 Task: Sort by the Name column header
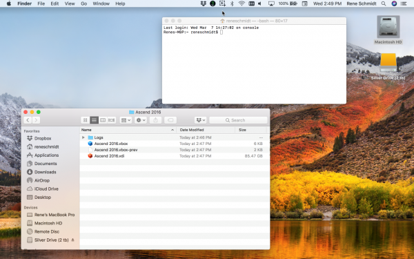pos(128,130)
